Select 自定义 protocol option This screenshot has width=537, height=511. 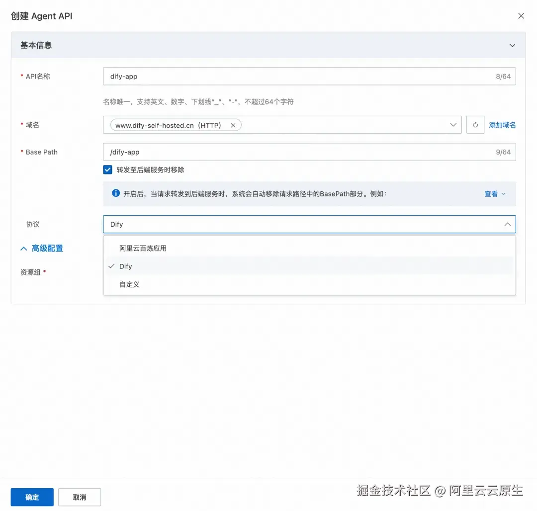point(309,284)
